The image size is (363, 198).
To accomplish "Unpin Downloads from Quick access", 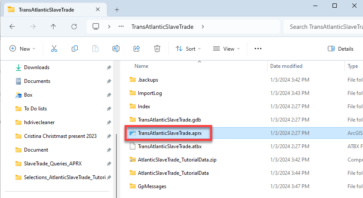I will 109,67.
